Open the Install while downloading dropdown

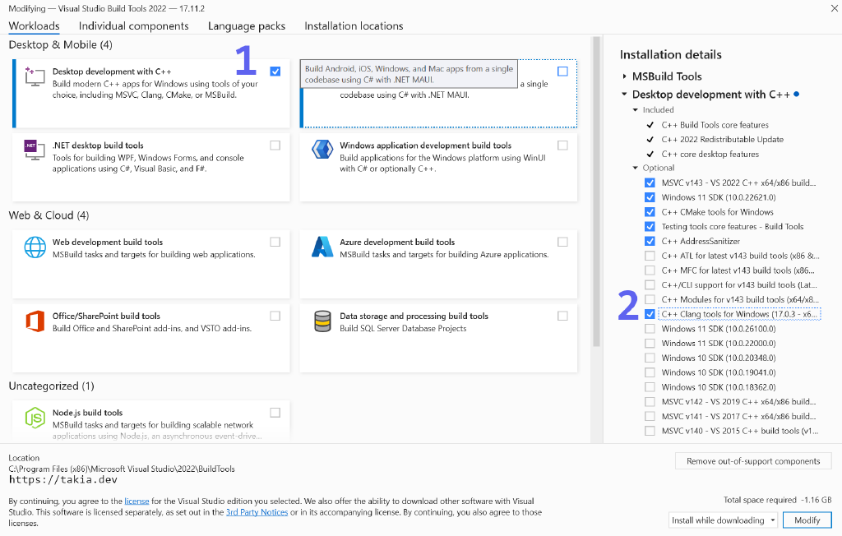coord(724,520)
